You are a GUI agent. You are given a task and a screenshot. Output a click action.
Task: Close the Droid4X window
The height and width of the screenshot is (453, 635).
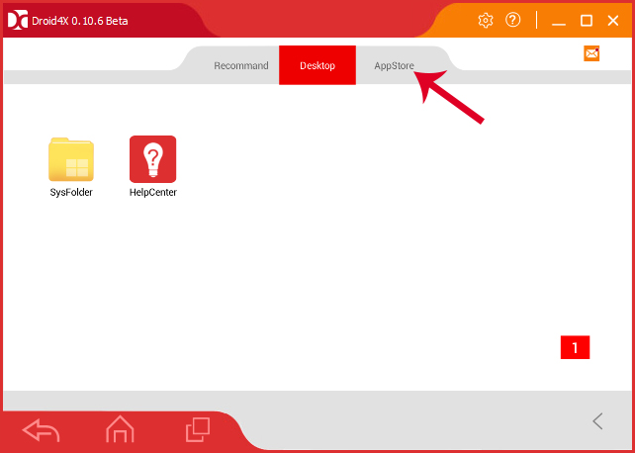(x=613, y=20)
